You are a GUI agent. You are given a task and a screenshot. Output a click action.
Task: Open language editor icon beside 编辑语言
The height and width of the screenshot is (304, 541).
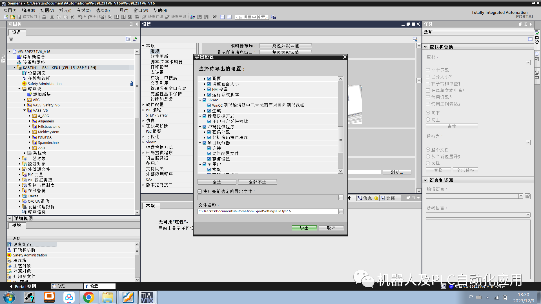coord(528,196)
